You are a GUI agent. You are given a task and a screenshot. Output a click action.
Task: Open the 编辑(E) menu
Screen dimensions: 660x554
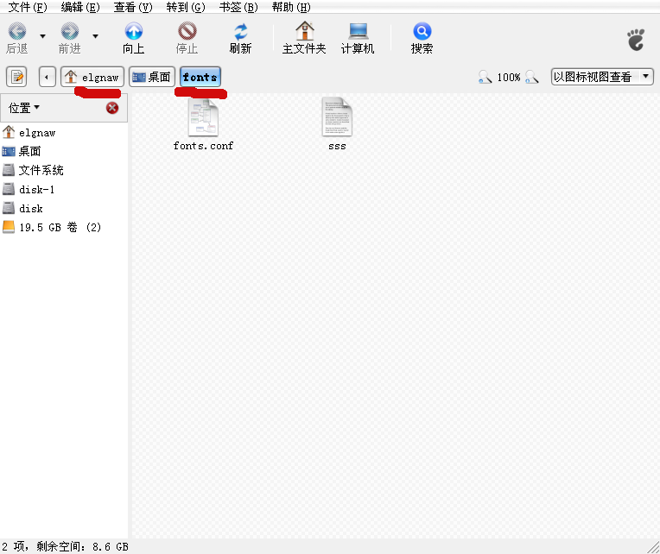click(80, 7)
